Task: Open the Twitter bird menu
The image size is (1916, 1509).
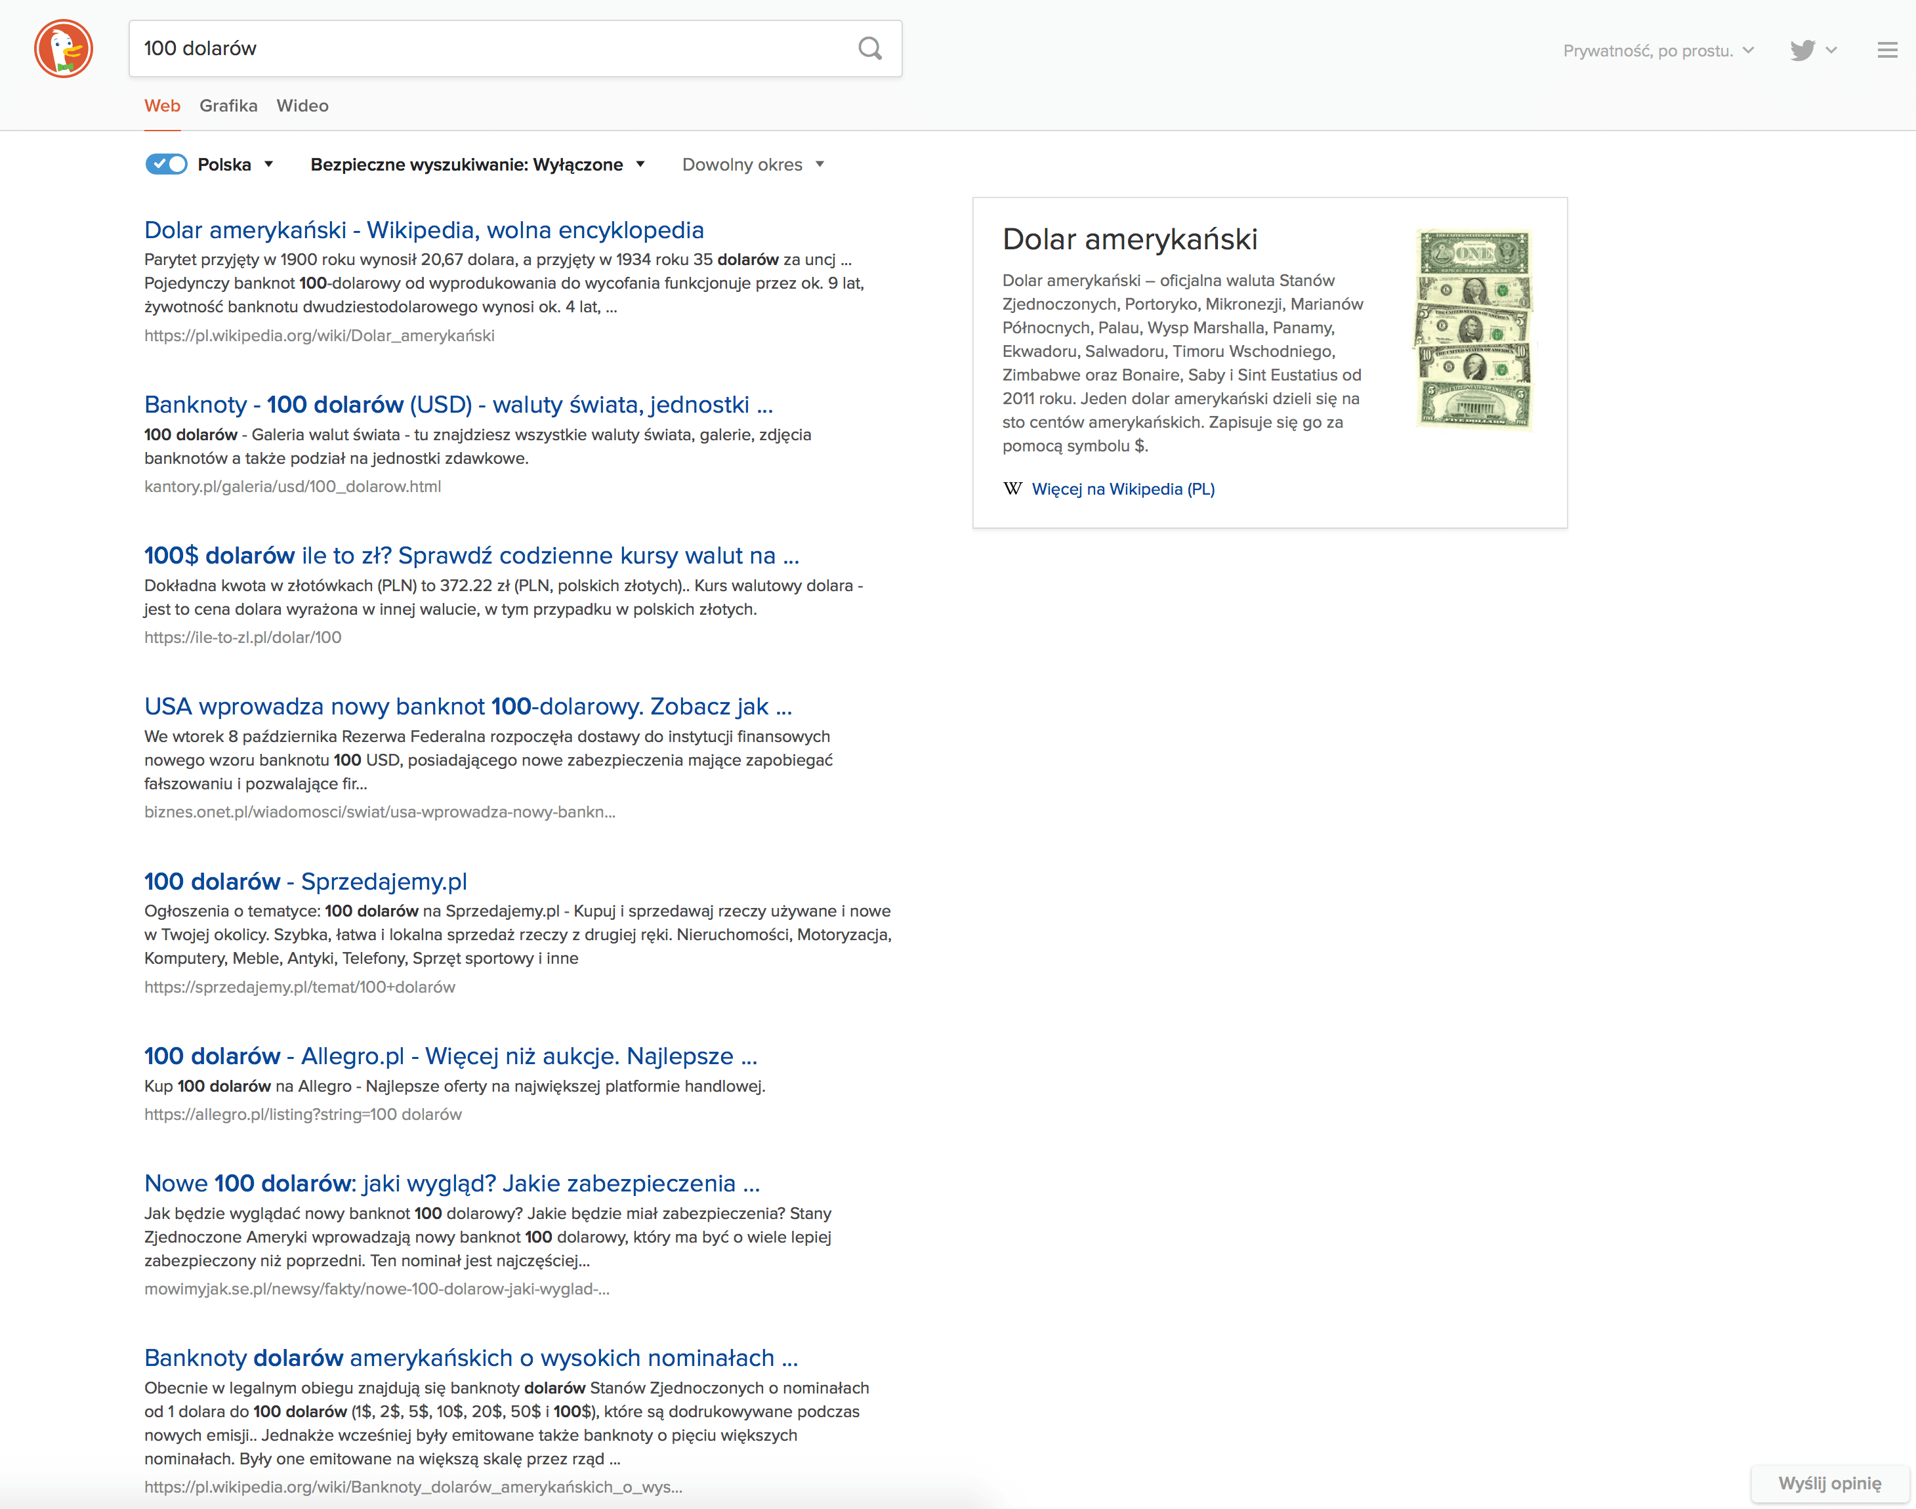Action: 1812,51
